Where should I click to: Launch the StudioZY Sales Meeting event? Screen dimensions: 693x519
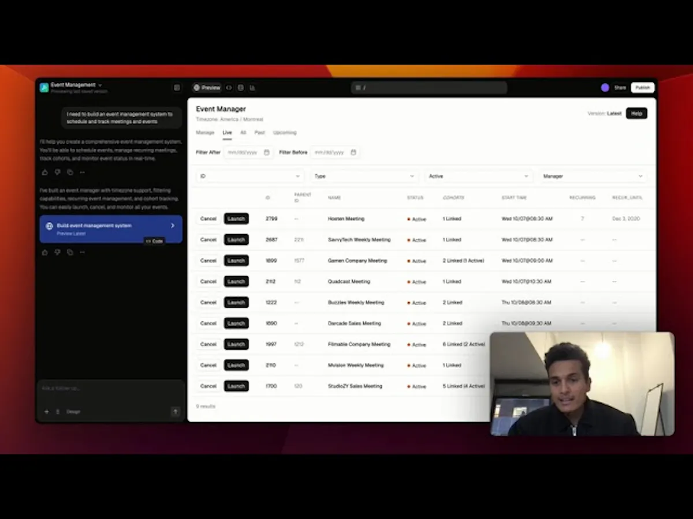coord(236,386)
